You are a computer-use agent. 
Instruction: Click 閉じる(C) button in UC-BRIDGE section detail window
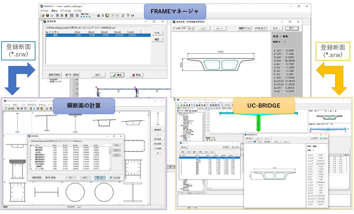[249, 138]
